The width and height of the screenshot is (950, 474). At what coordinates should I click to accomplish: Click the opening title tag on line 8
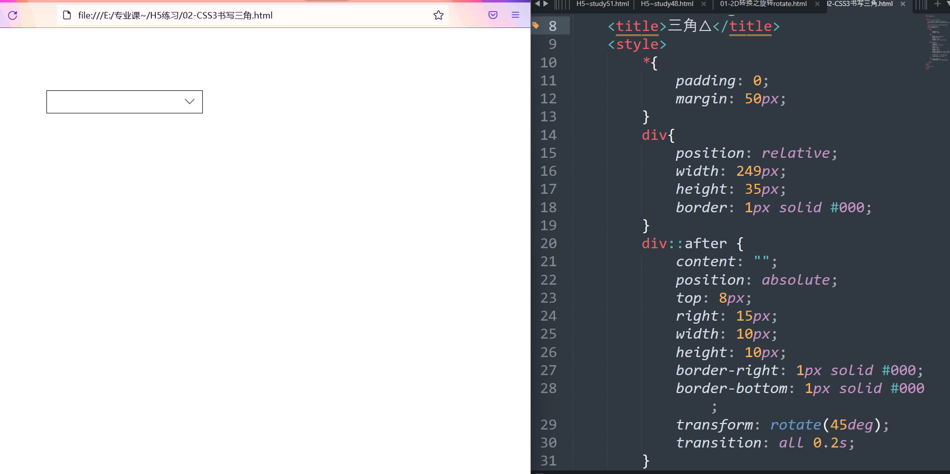click(x=637, y=26)
